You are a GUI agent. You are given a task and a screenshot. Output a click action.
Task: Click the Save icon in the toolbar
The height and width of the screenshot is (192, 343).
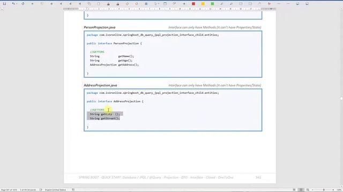(x=4, y=4)
